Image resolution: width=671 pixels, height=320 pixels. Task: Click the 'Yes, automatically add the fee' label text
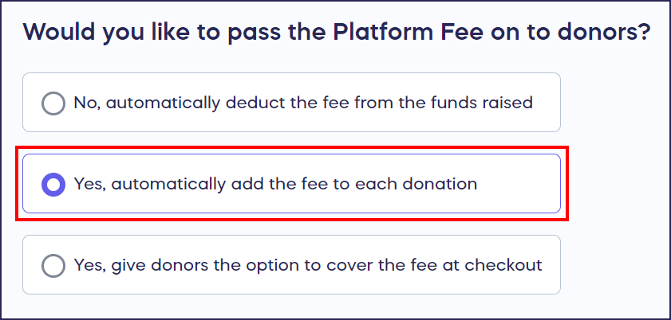pos(275,185)
